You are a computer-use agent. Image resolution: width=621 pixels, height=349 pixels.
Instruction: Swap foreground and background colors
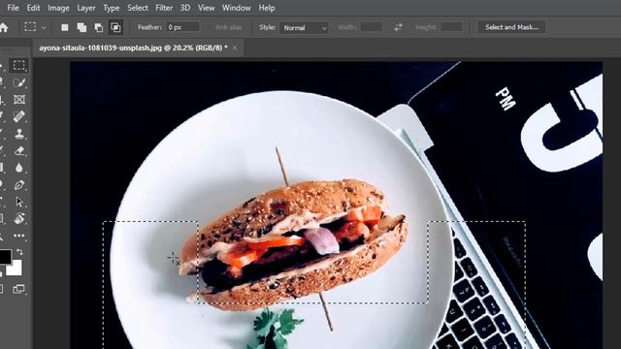pyautogui.click(x=19, y=252)
